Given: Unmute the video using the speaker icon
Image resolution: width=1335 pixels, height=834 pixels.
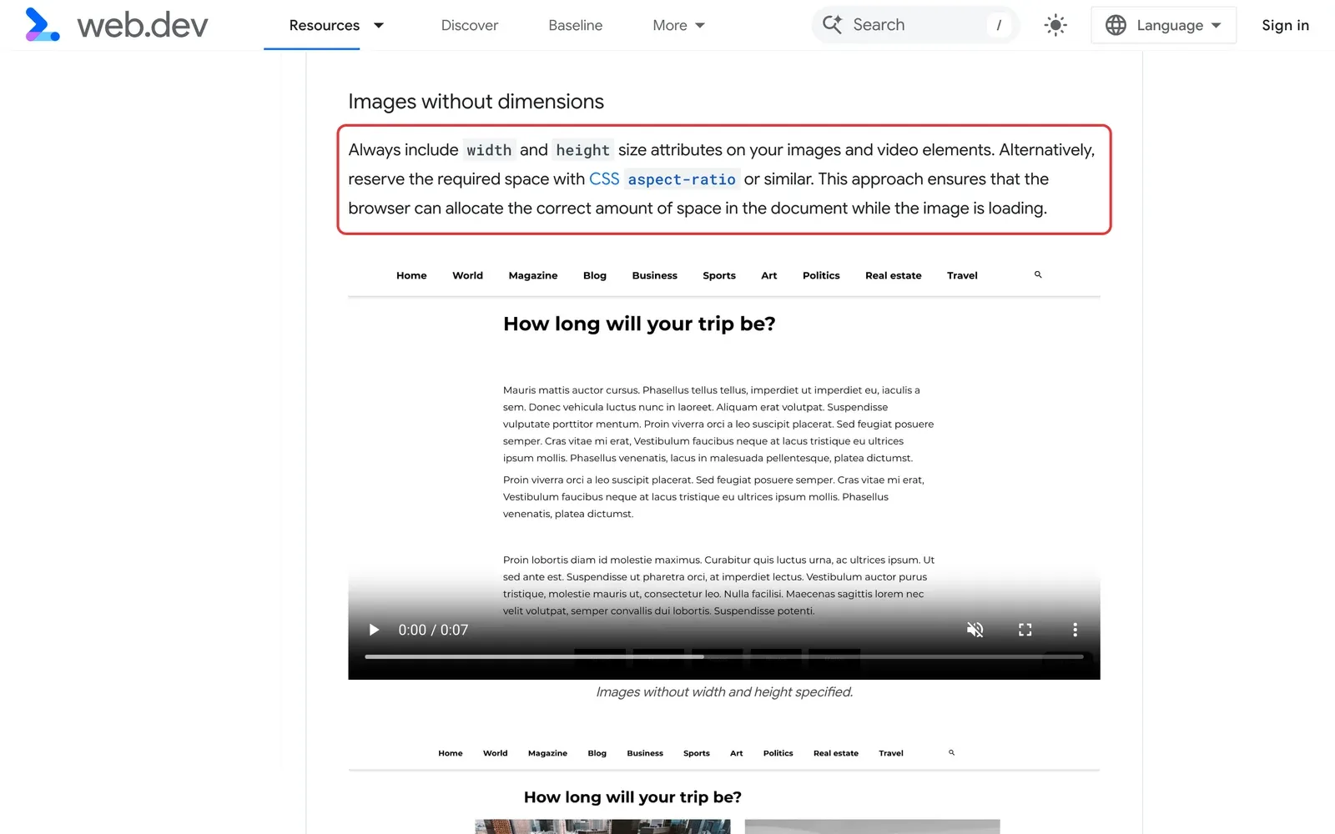Looking at the screenshot, I should point(975,630).
